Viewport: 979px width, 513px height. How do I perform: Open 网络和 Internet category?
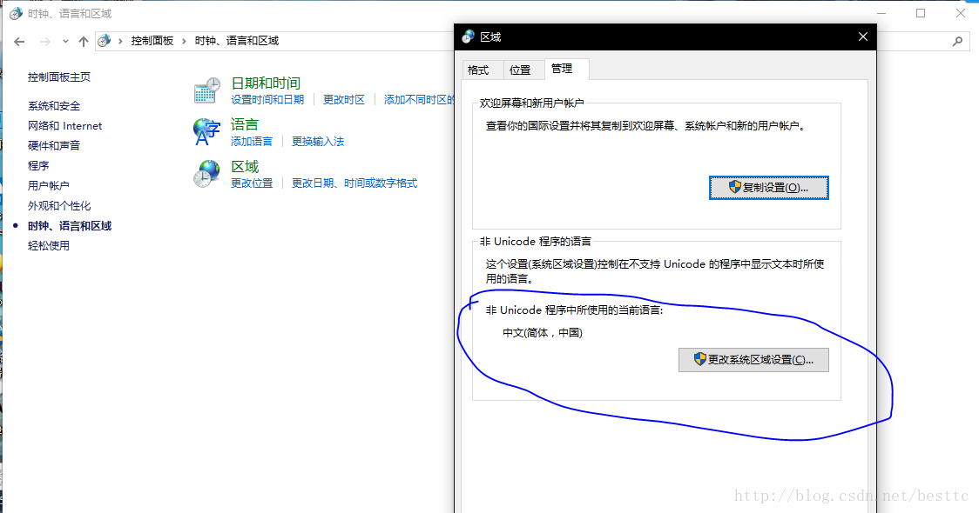click(x=65, y=126)
